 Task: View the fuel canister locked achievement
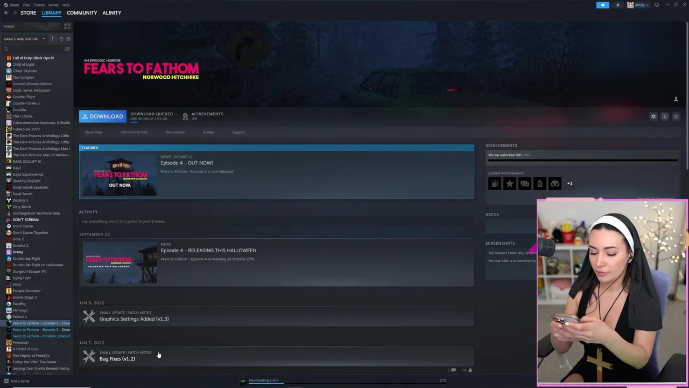pyautogui.click(x=540, y=184)
